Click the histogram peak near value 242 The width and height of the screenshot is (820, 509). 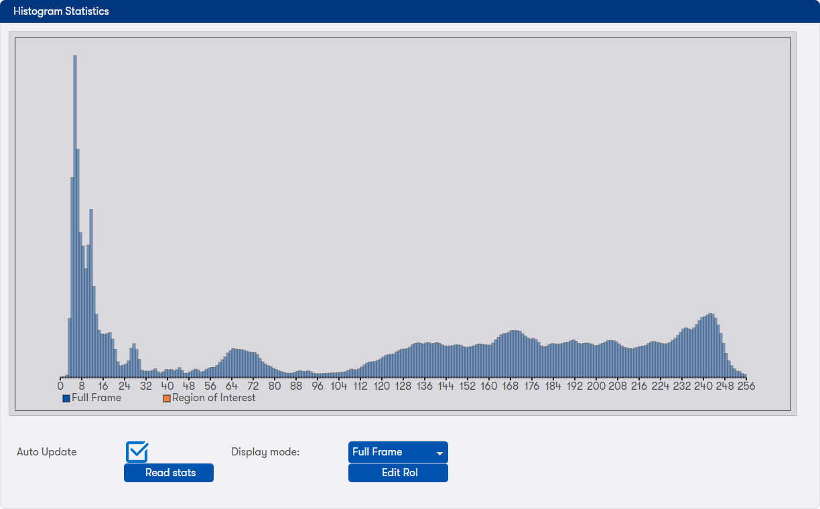point(709,345)
